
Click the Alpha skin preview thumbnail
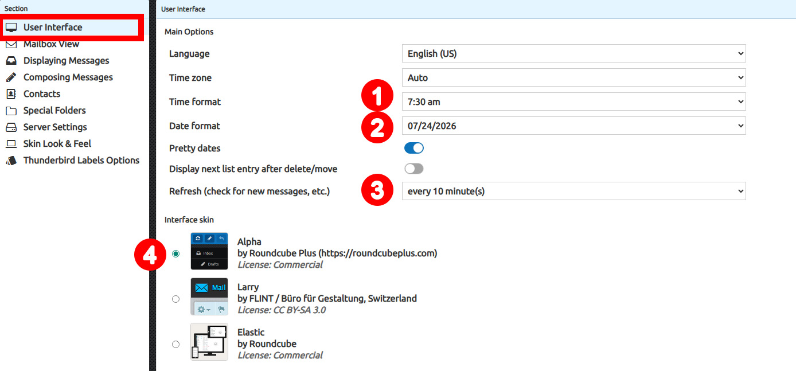(x=209, y=251)
